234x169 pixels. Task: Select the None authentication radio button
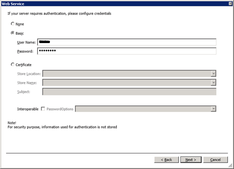click(12, 24)
